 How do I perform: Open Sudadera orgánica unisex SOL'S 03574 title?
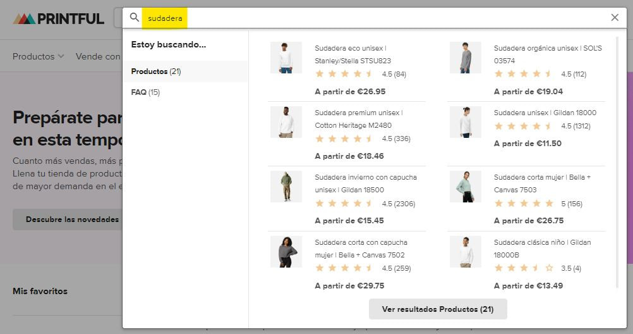tap(548, 54)
